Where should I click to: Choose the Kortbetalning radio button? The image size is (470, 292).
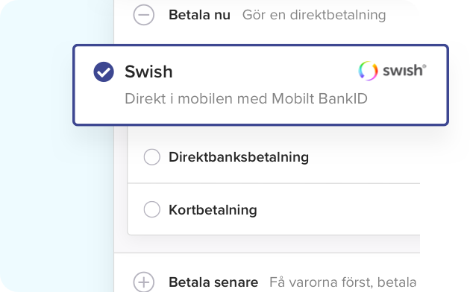[152, 209]
